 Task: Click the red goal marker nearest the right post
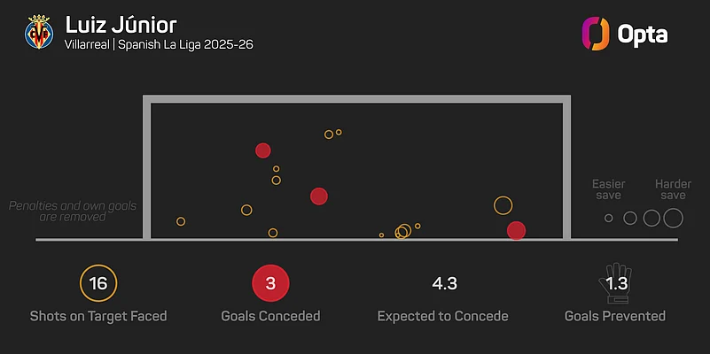pyautogui.click(x=516, y=231)
